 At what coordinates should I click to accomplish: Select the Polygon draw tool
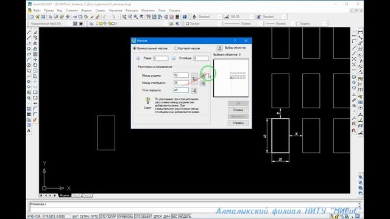pos(29,49)
